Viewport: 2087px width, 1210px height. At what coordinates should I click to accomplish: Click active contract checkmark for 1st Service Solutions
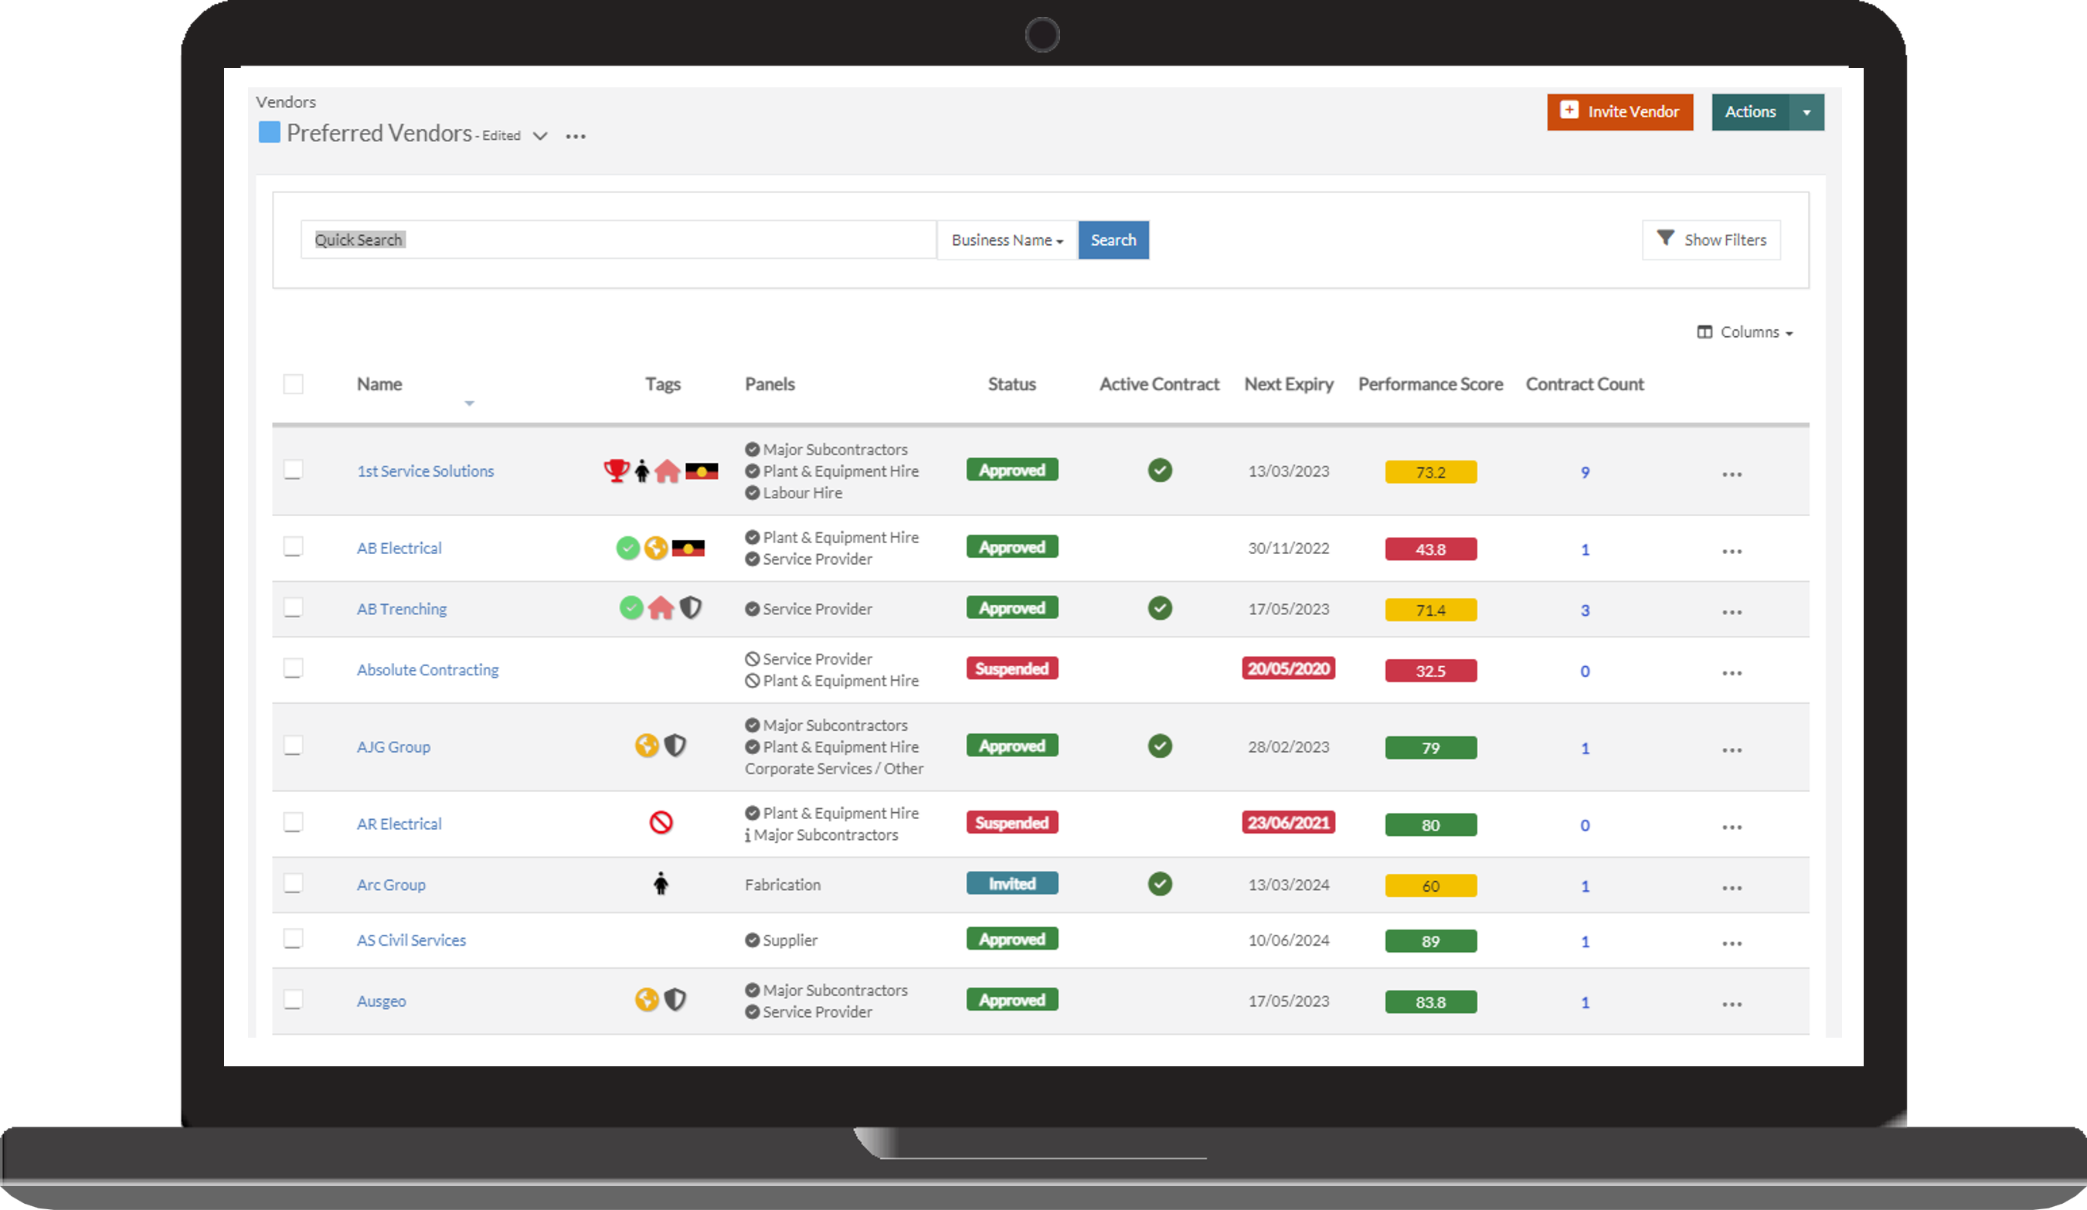tap(1160, 471)
